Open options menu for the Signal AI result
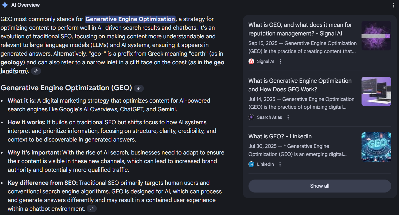Image resolution: width=399 pixels, height=215 pixels. (280, 61)
